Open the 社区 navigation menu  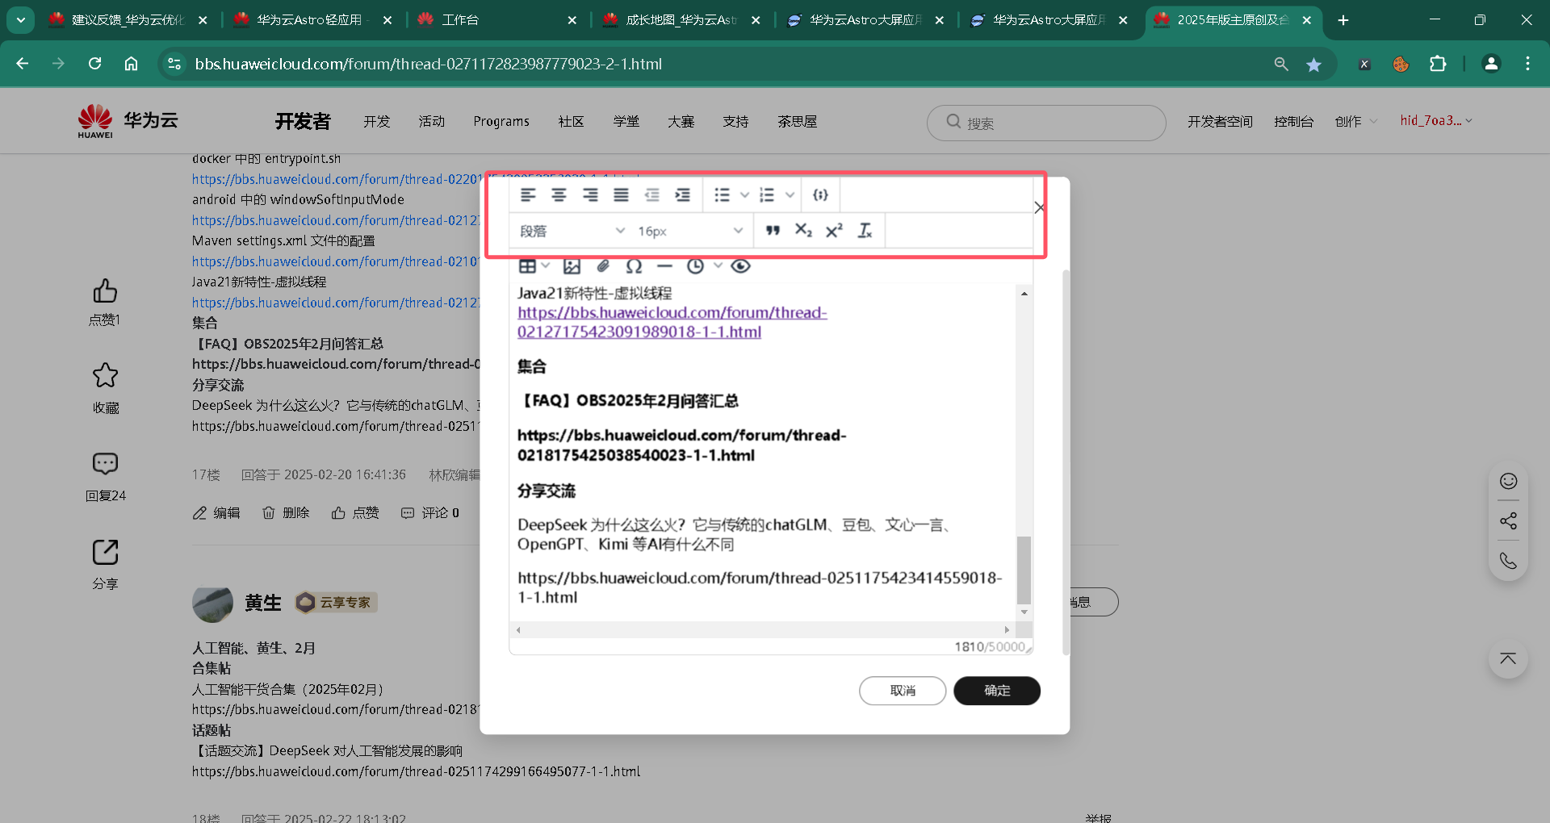[x=571, y=121]
